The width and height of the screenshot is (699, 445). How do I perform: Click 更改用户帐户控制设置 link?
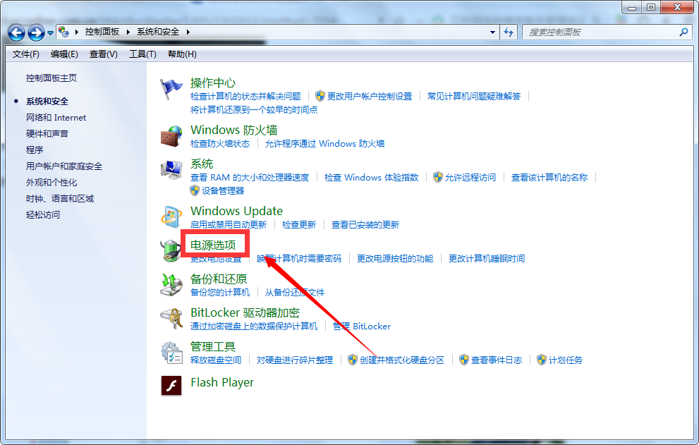[370, 97]
